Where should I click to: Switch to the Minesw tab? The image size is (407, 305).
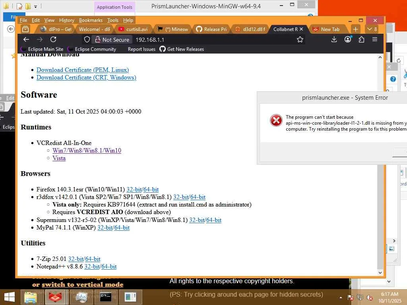(x=173, y=29)
